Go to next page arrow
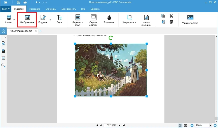Viewport: 218px width, 128px height. [120, 125]
